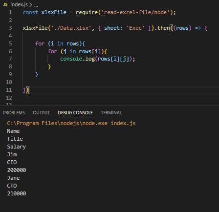Image resolution: width=219 pixels, height=212 pixels.
Task: Open the PROBLEMS panel tab
Action: [14, 113]
